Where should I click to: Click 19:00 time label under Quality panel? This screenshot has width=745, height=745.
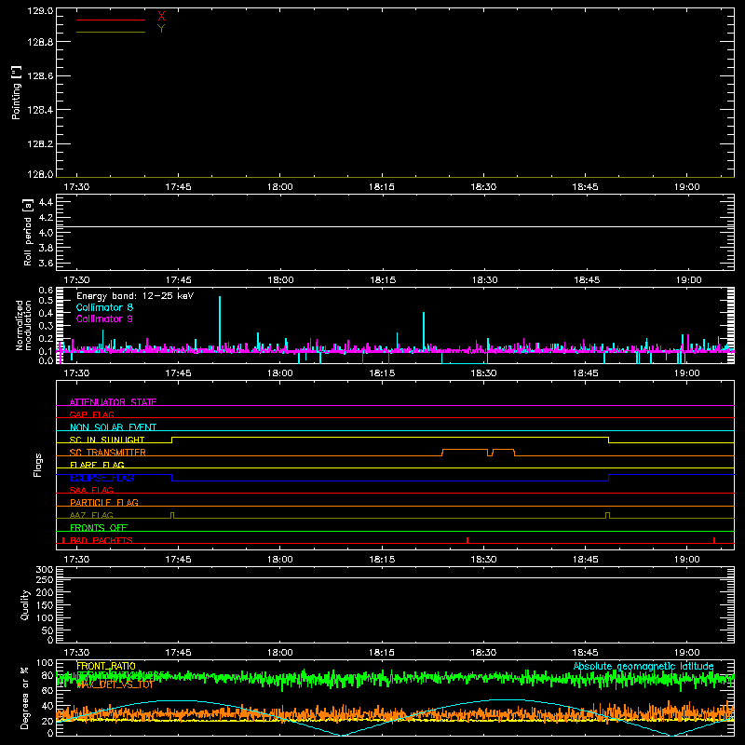pos(687,653)
